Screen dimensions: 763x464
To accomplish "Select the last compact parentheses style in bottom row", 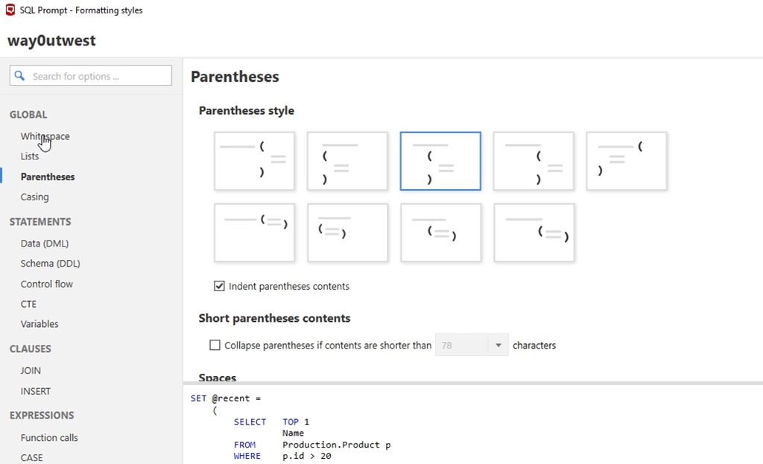I will (x=534, y=232).
